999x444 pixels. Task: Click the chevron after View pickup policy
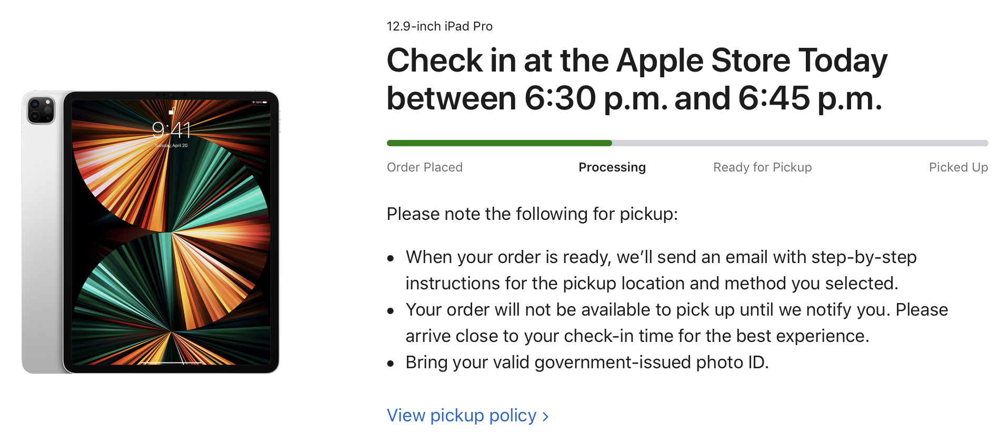[x=545, y=417]
